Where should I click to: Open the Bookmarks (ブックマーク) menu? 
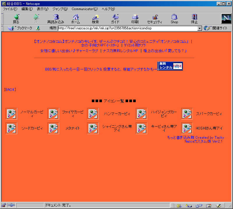click(x=20, y=28)
